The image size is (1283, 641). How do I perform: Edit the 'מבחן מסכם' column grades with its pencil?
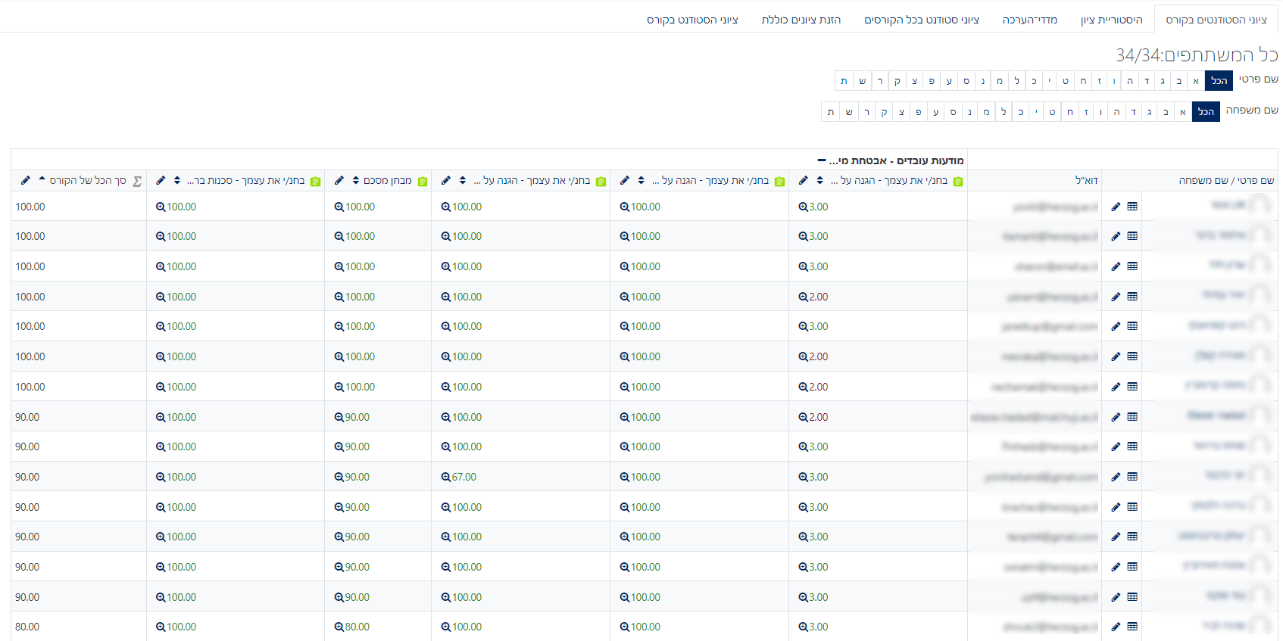[339, 180]
